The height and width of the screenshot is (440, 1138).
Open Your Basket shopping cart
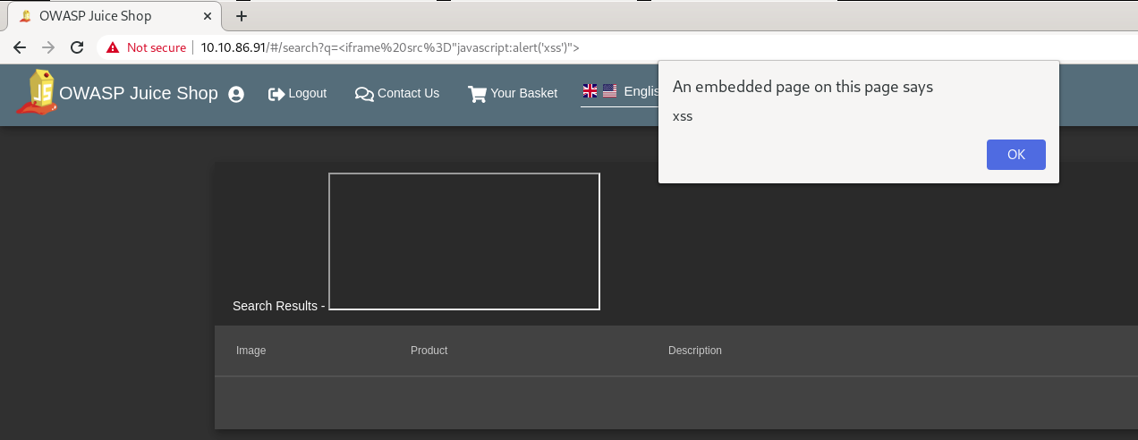click(513, 93)
